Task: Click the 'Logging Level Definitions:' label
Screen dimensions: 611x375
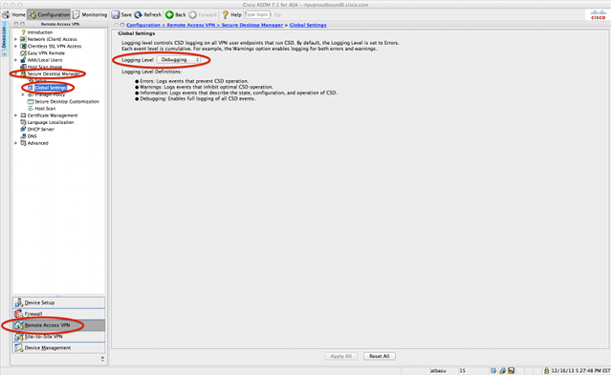Action: pos(152,72)
